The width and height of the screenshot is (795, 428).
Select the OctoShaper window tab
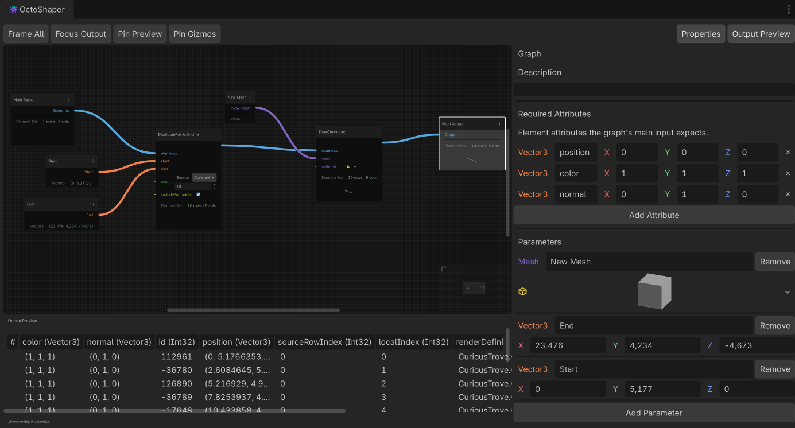coord(37,9)
